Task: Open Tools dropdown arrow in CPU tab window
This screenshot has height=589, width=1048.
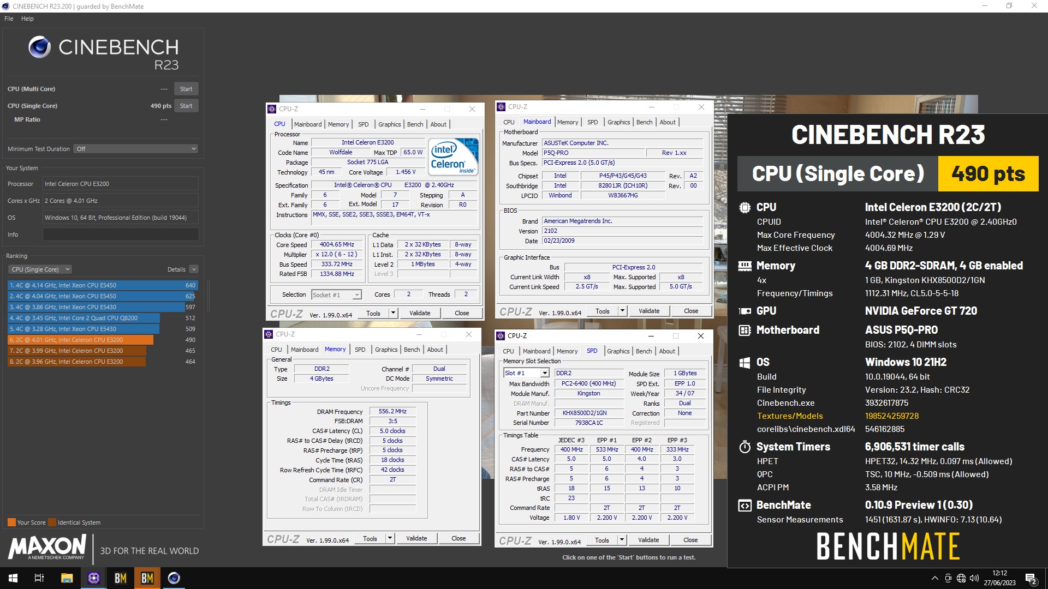Action: [392, 313]
